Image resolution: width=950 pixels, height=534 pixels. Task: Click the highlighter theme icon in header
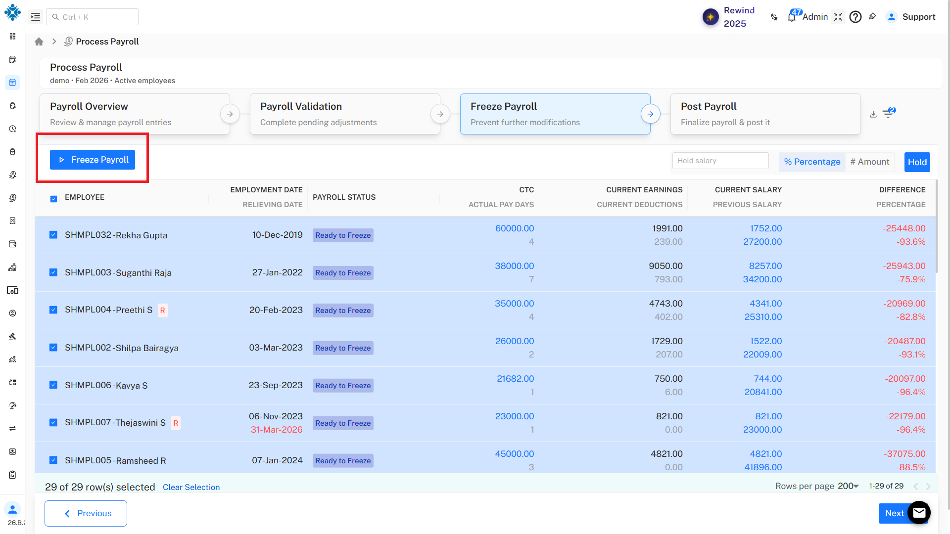872,16
